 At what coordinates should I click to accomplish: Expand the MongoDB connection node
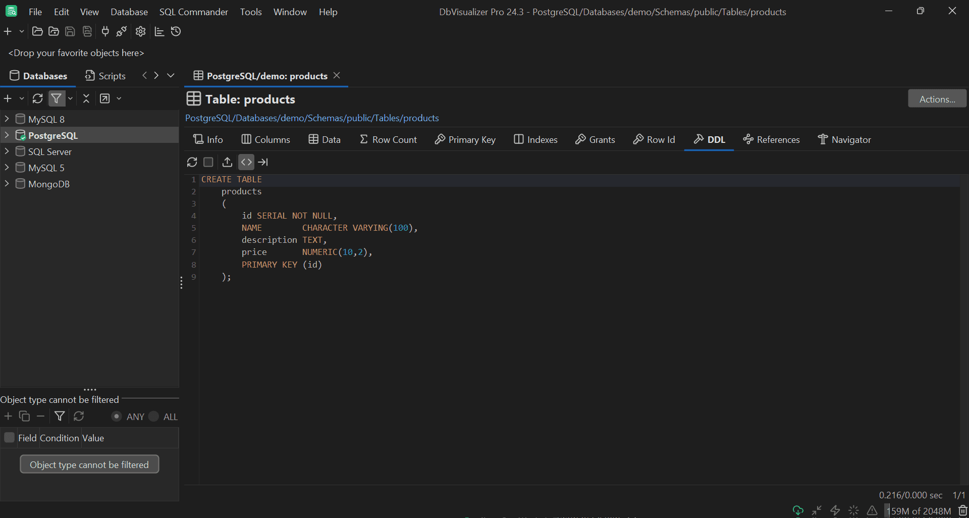(x=7, y=184)
